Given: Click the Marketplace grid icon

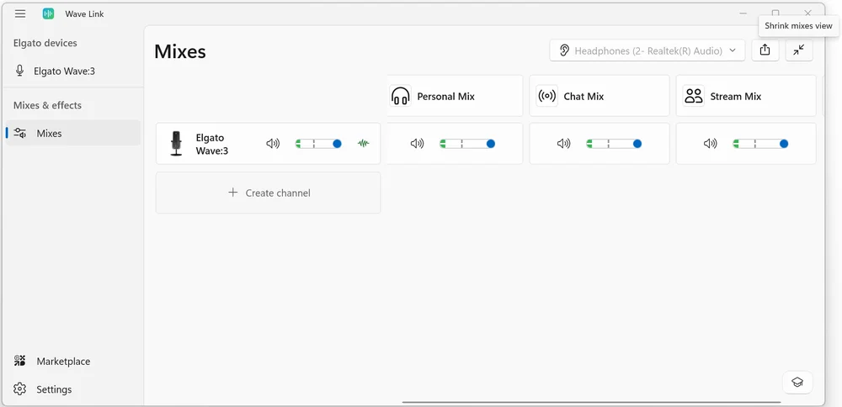Looking at the screenshot, I should [20, 362].
